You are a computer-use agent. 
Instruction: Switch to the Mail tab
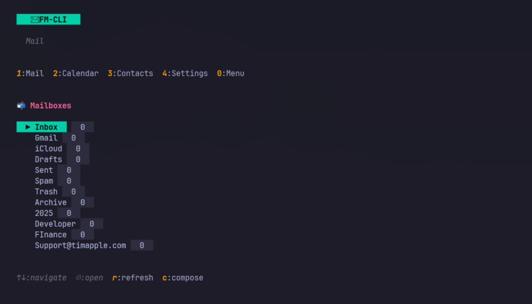(30, 73)
